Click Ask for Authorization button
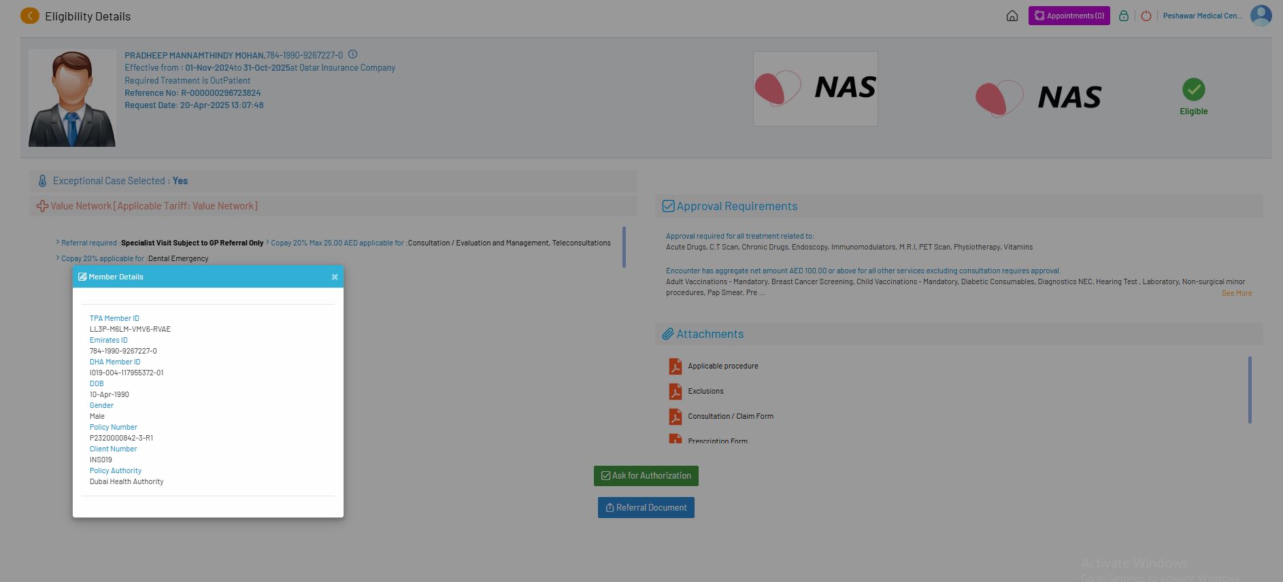The height and width of the screenshot is (582, 1283). click(x=646, y=476)
